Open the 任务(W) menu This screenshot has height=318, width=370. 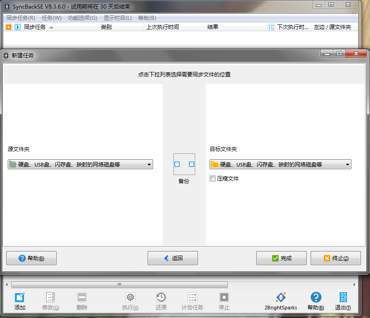pyautogui.click(x=52, y=18)
